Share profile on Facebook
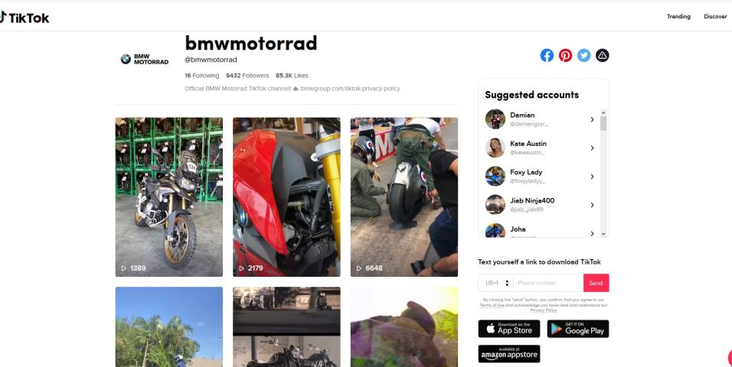 pyautogui.click(x=547, y=56)
